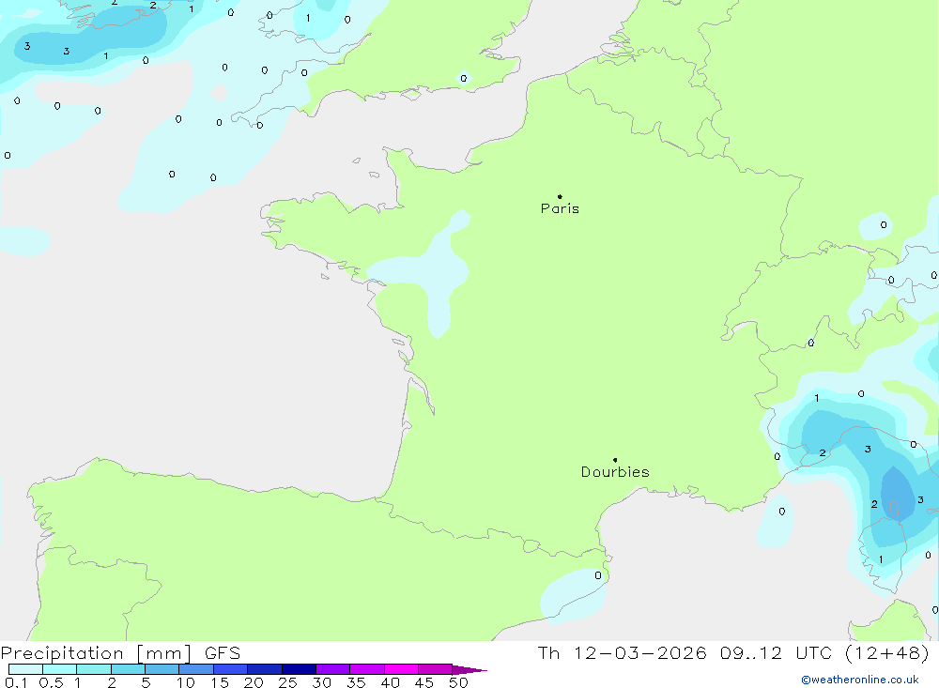Click the legend label '50'

[x=458, y=682]
